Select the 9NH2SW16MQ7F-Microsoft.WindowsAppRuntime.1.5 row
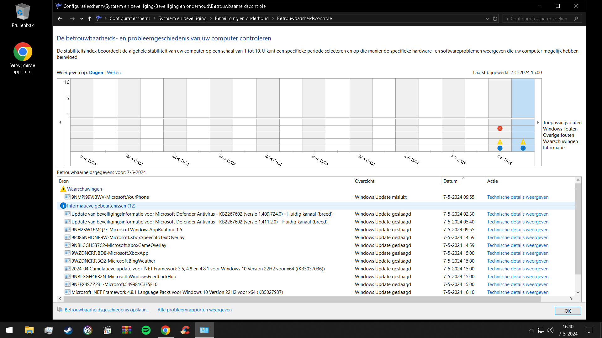The width and height of the screenshot is (602, 338). pos(316,230)
